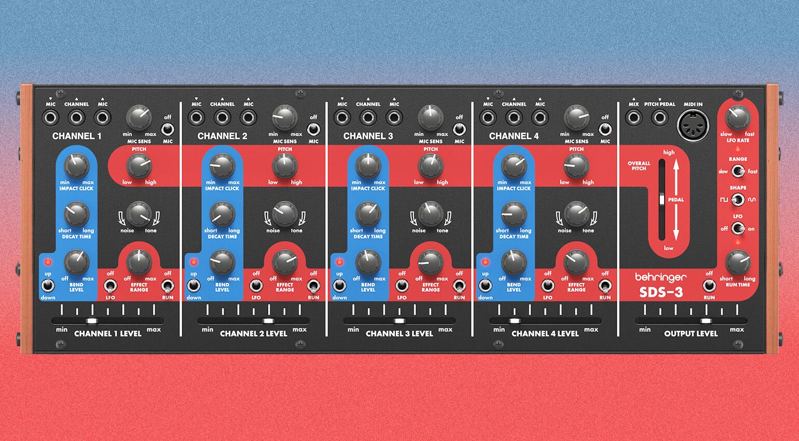Toggle Channel 4 LFO switch
The image size is (799, 441).
tap(547, 285)
